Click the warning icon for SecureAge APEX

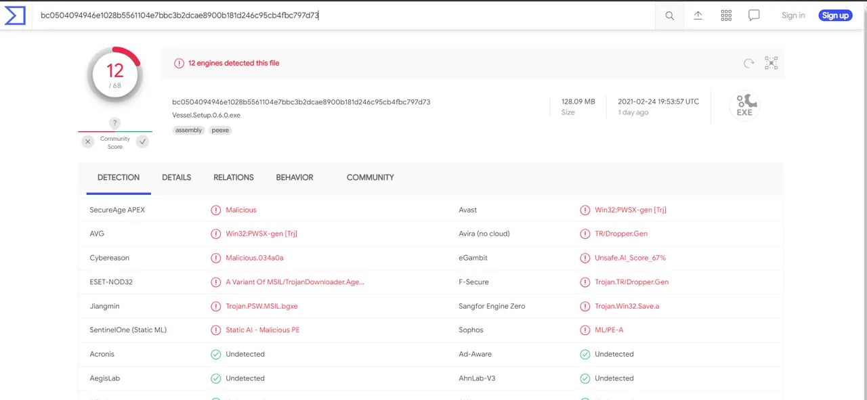[216, 210]
